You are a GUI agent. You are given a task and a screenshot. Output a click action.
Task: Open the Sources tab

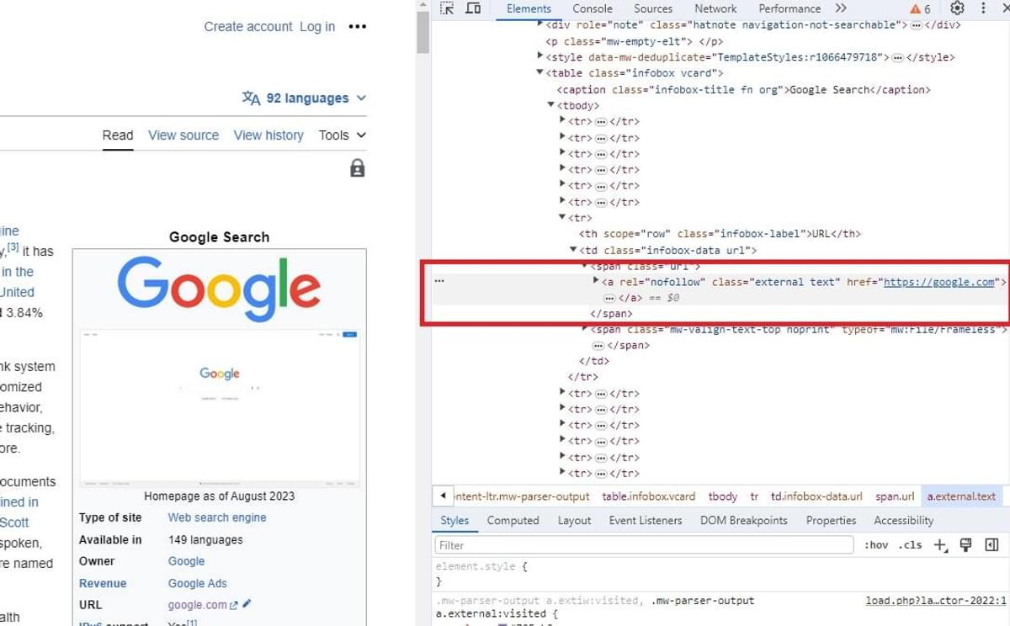pos(653,8)
